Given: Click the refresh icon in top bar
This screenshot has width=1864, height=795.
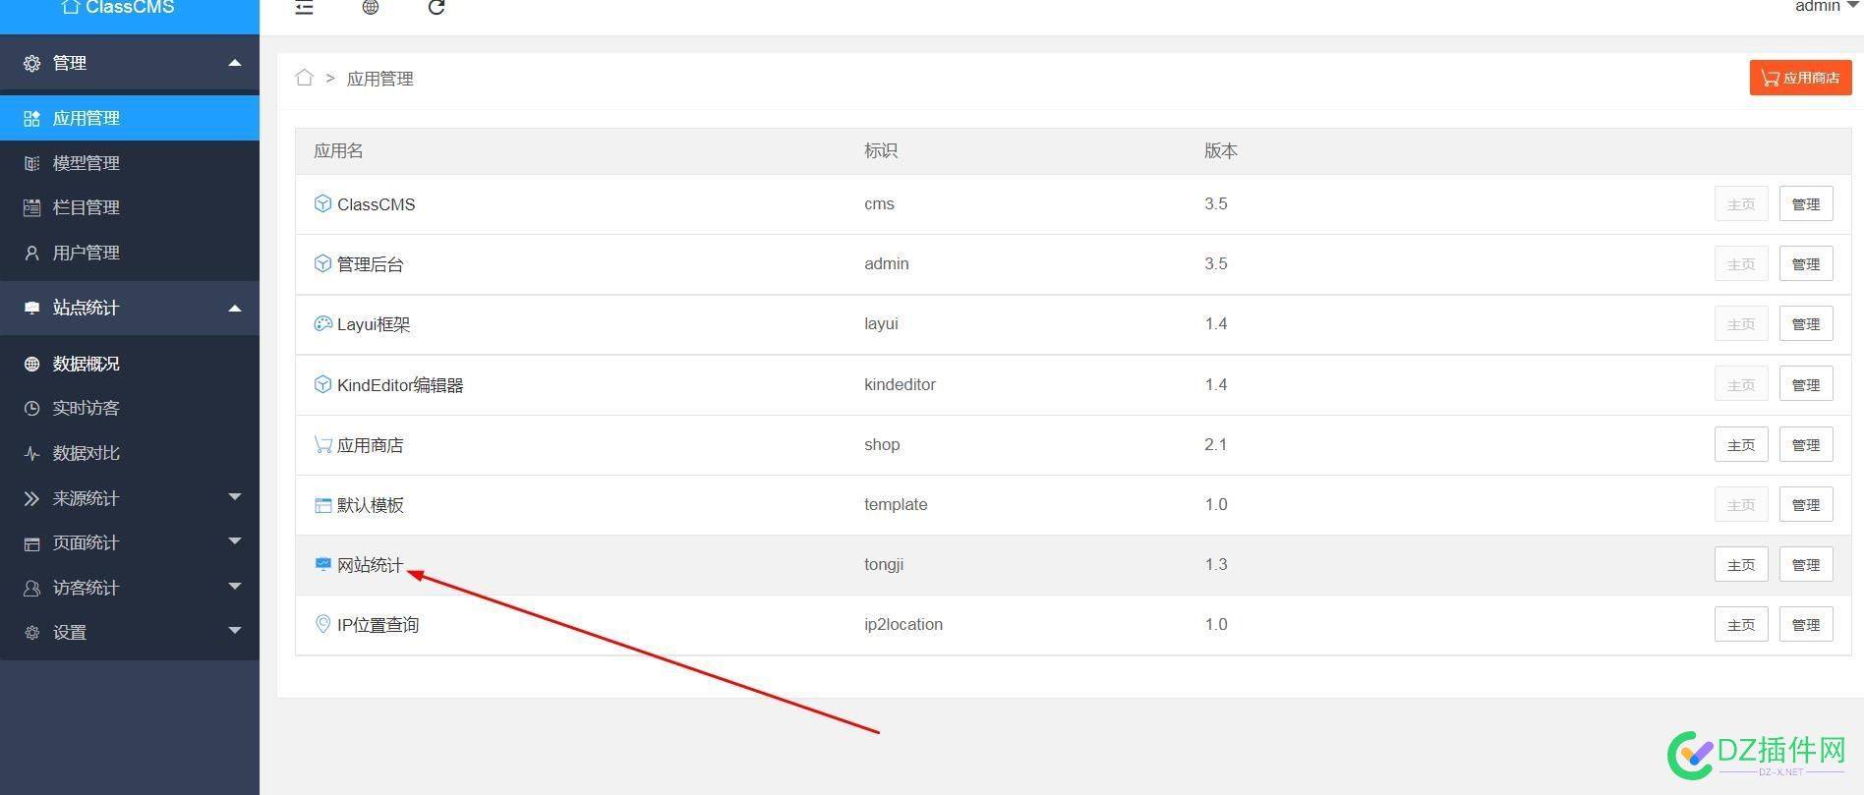Looking at the screenshot, I should click(x=437, y=7).
